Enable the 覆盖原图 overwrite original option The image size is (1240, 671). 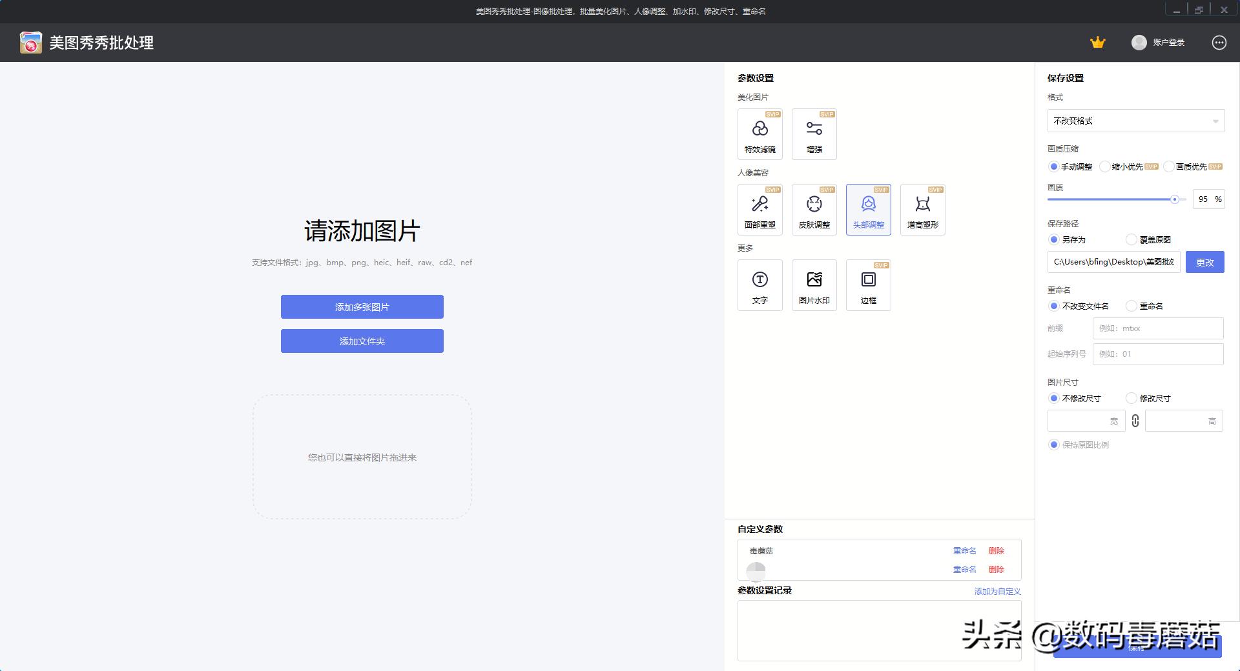[x=1131, y=239]
